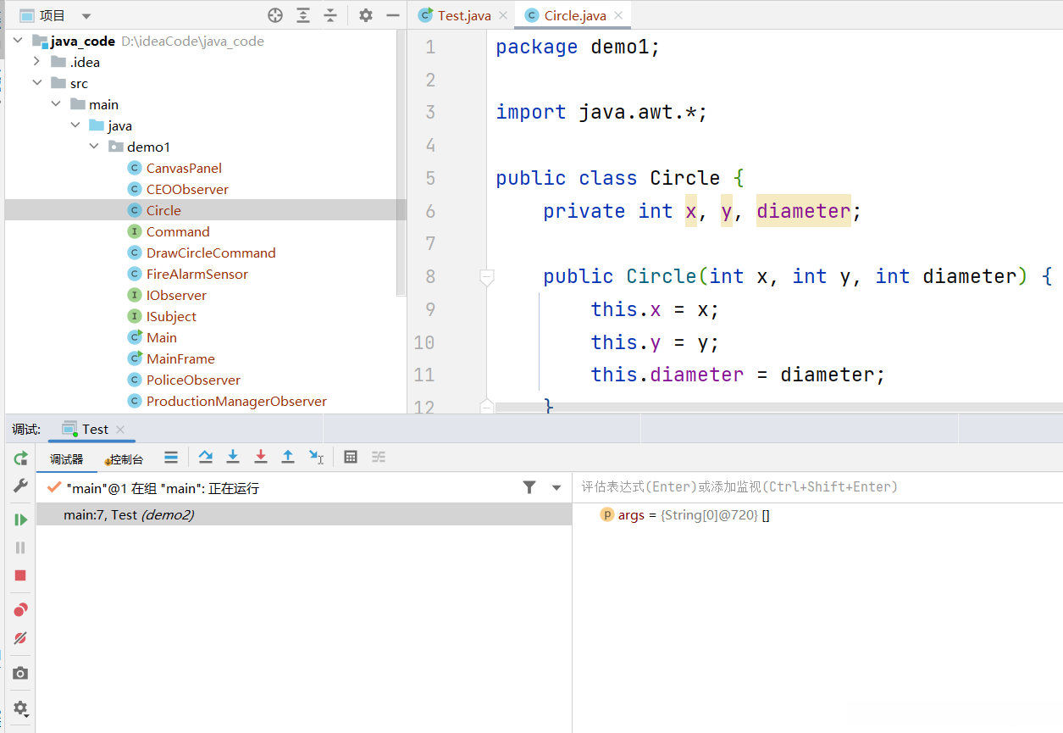Screen dimensions: 1063x733
Task: Open DrawCircleCommand in the project tree
Action: tap(210, 253)
